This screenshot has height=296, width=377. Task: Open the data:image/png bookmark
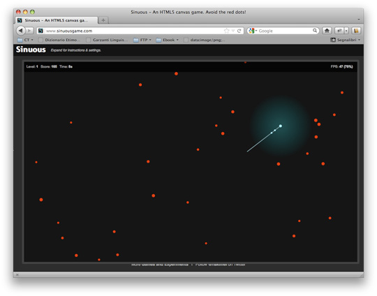click(x=205, y=40)
